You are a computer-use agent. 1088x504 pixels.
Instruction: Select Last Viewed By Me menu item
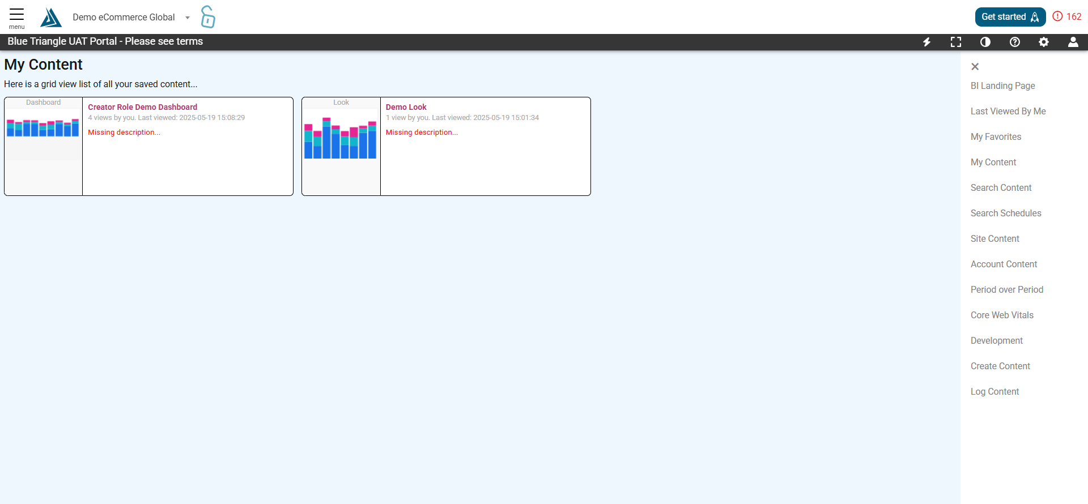pos(1008,111)
